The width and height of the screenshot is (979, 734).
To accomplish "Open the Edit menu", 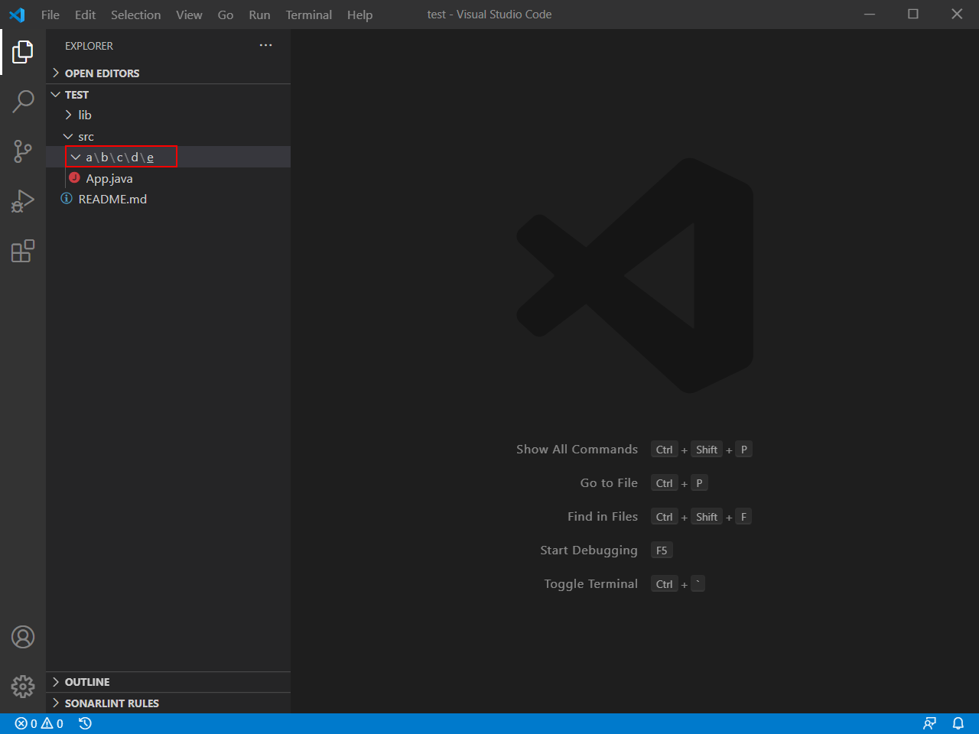I will (x=85, y=15).
